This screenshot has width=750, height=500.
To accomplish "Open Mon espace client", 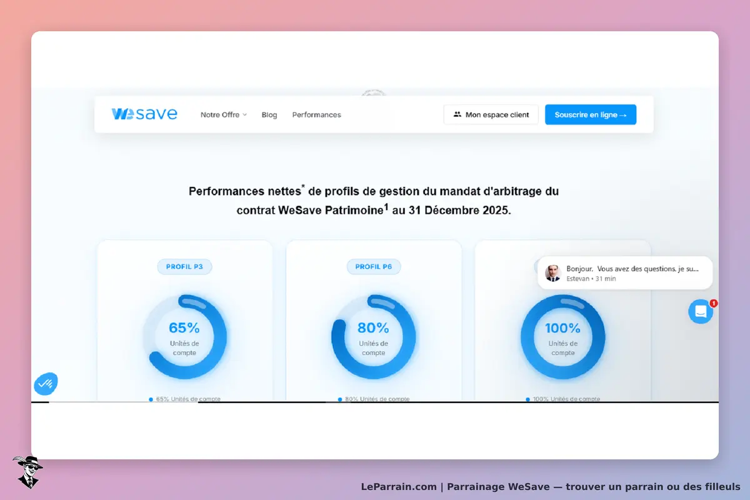I will click(x=491, y=115).
